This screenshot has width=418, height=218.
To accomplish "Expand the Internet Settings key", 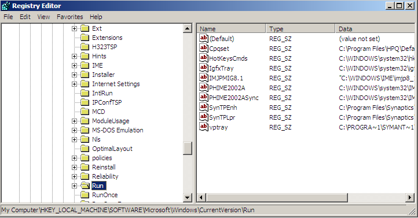I will [74, 84].
